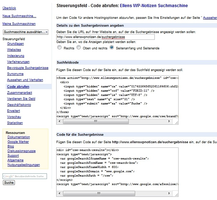Click the Suchergebnisse textarea resize handle

tap(176, 194)
